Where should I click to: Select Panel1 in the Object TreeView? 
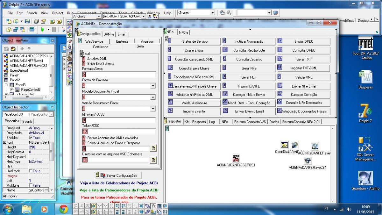click(x=14, y=75)
